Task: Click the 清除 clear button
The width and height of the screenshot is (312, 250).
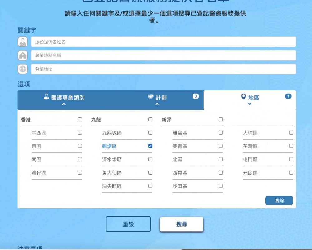Action: click(x=279, y=201)
